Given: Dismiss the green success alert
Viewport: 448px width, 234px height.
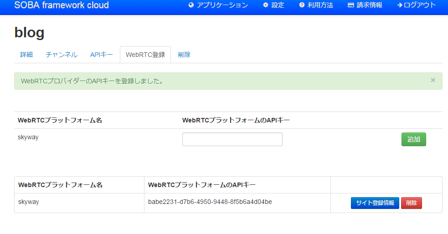Looking at the screenshot, I should [433, 80].
